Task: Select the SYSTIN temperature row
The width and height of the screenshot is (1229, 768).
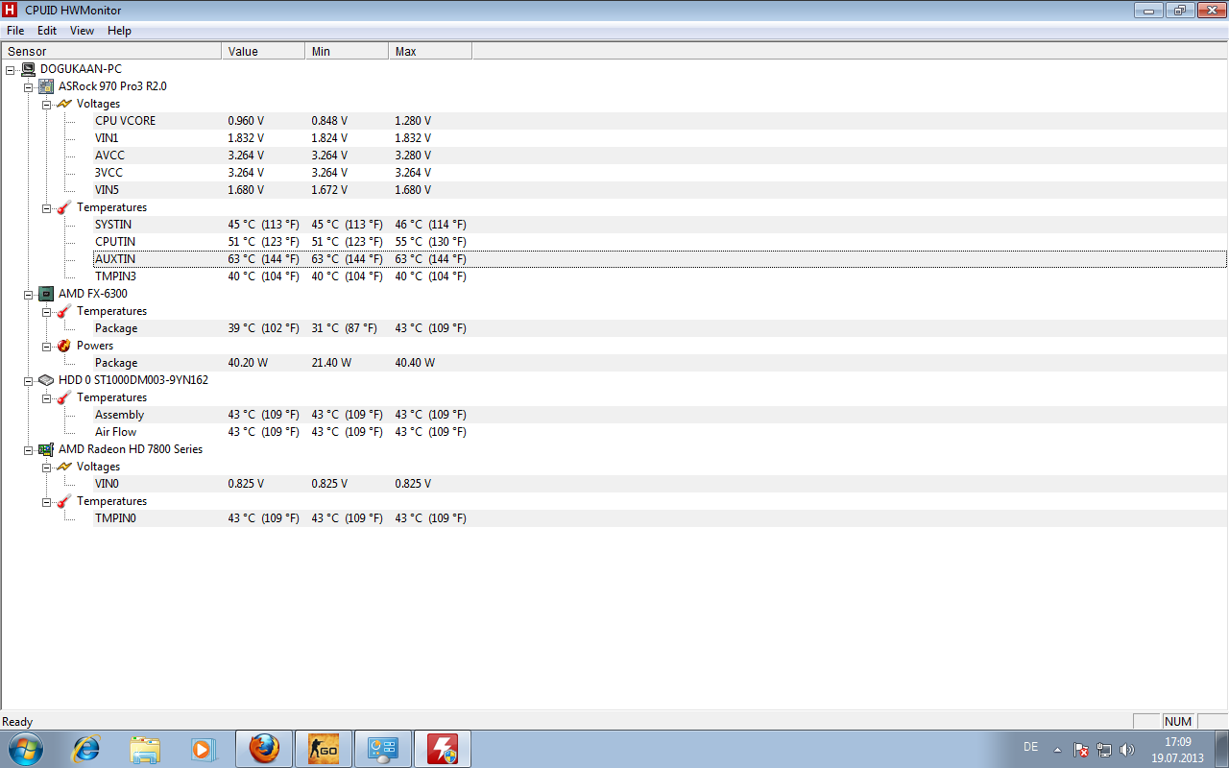Action: point(660,225)
